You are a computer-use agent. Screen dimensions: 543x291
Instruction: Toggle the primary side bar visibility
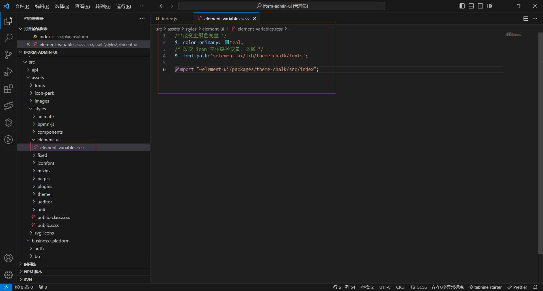[462, 6]
